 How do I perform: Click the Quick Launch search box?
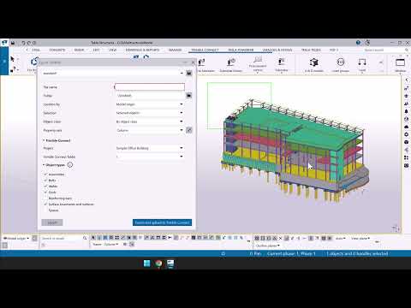(x=383, y=50)
